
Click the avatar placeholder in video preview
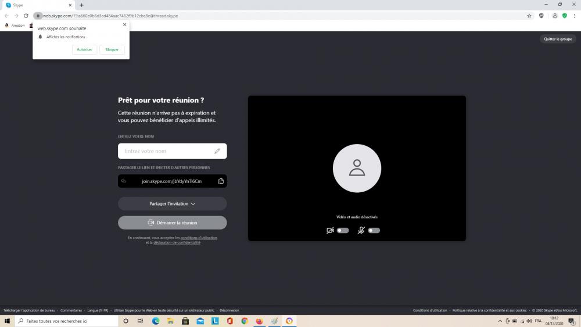point(357,168)
